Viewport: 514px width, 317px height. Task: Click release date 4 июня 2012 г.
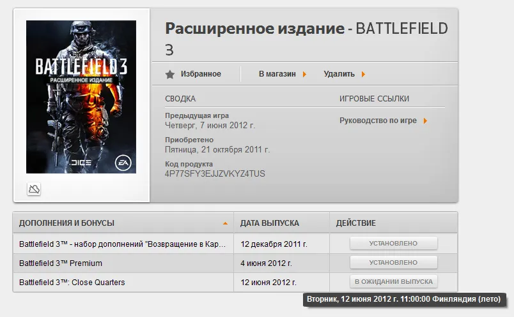266,263
